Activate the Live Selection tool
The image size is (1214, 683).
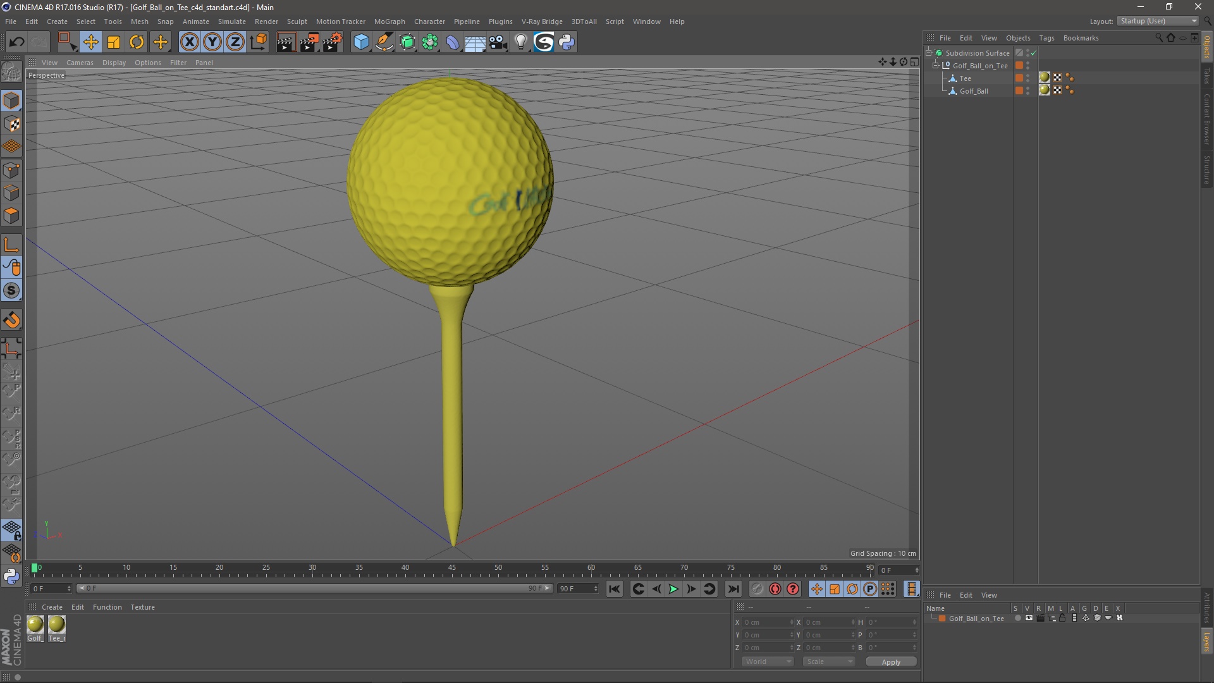tap(66, 42)
